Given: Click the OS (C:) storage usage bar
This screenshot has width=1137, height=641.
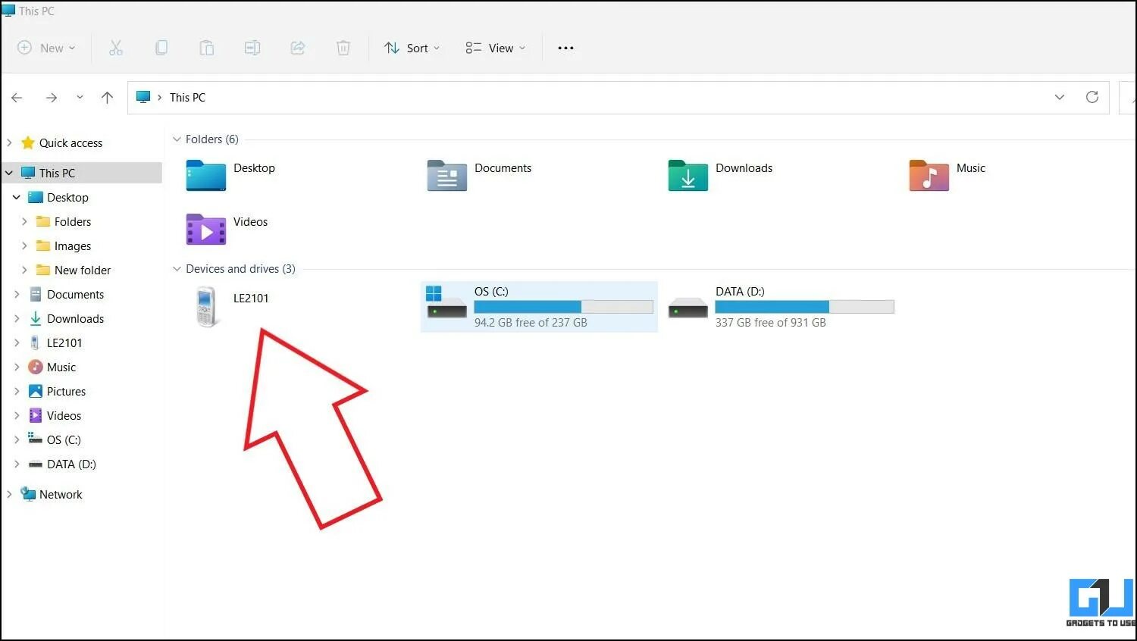Looking at the screenshot, I should pos(563,307).
